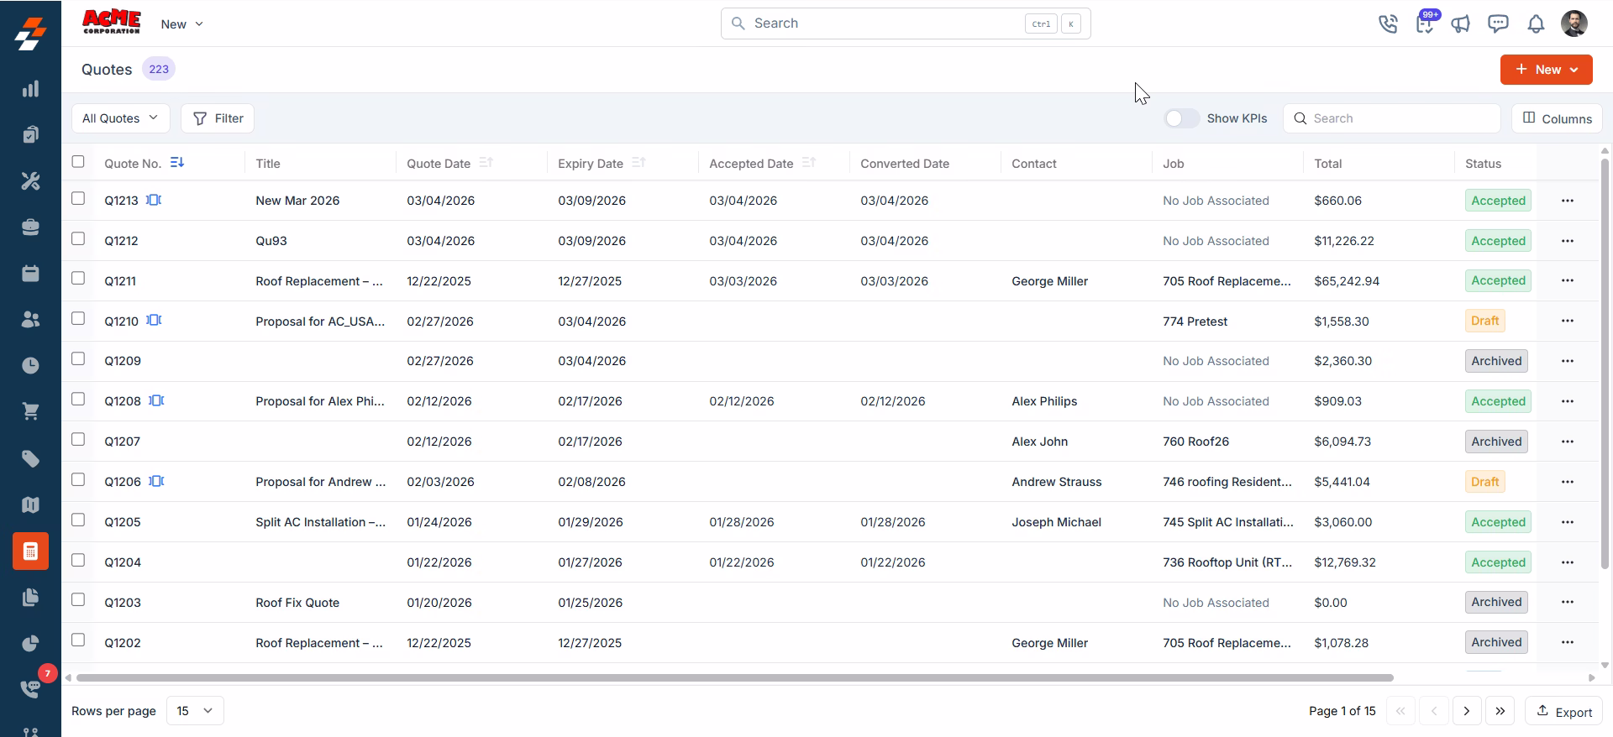Open the price tag sidebar icon
The image size is (1613, 737).
(x=30, y=458)
